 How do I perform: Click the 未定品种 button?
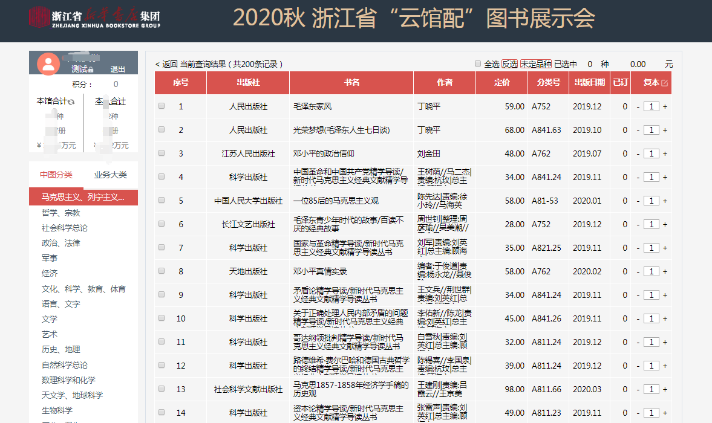[536, 64]
